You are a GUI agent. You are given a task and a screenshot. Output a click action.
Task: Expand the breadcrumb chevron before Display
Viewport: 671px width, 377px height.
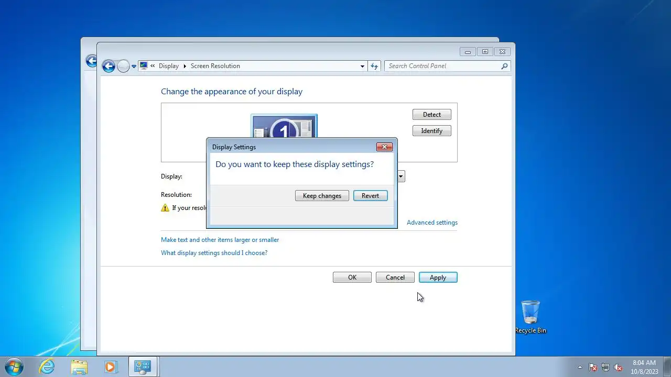153,66
